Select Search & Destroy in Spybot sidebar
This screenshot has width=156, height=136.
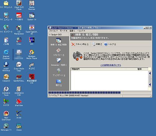point(59,42)
